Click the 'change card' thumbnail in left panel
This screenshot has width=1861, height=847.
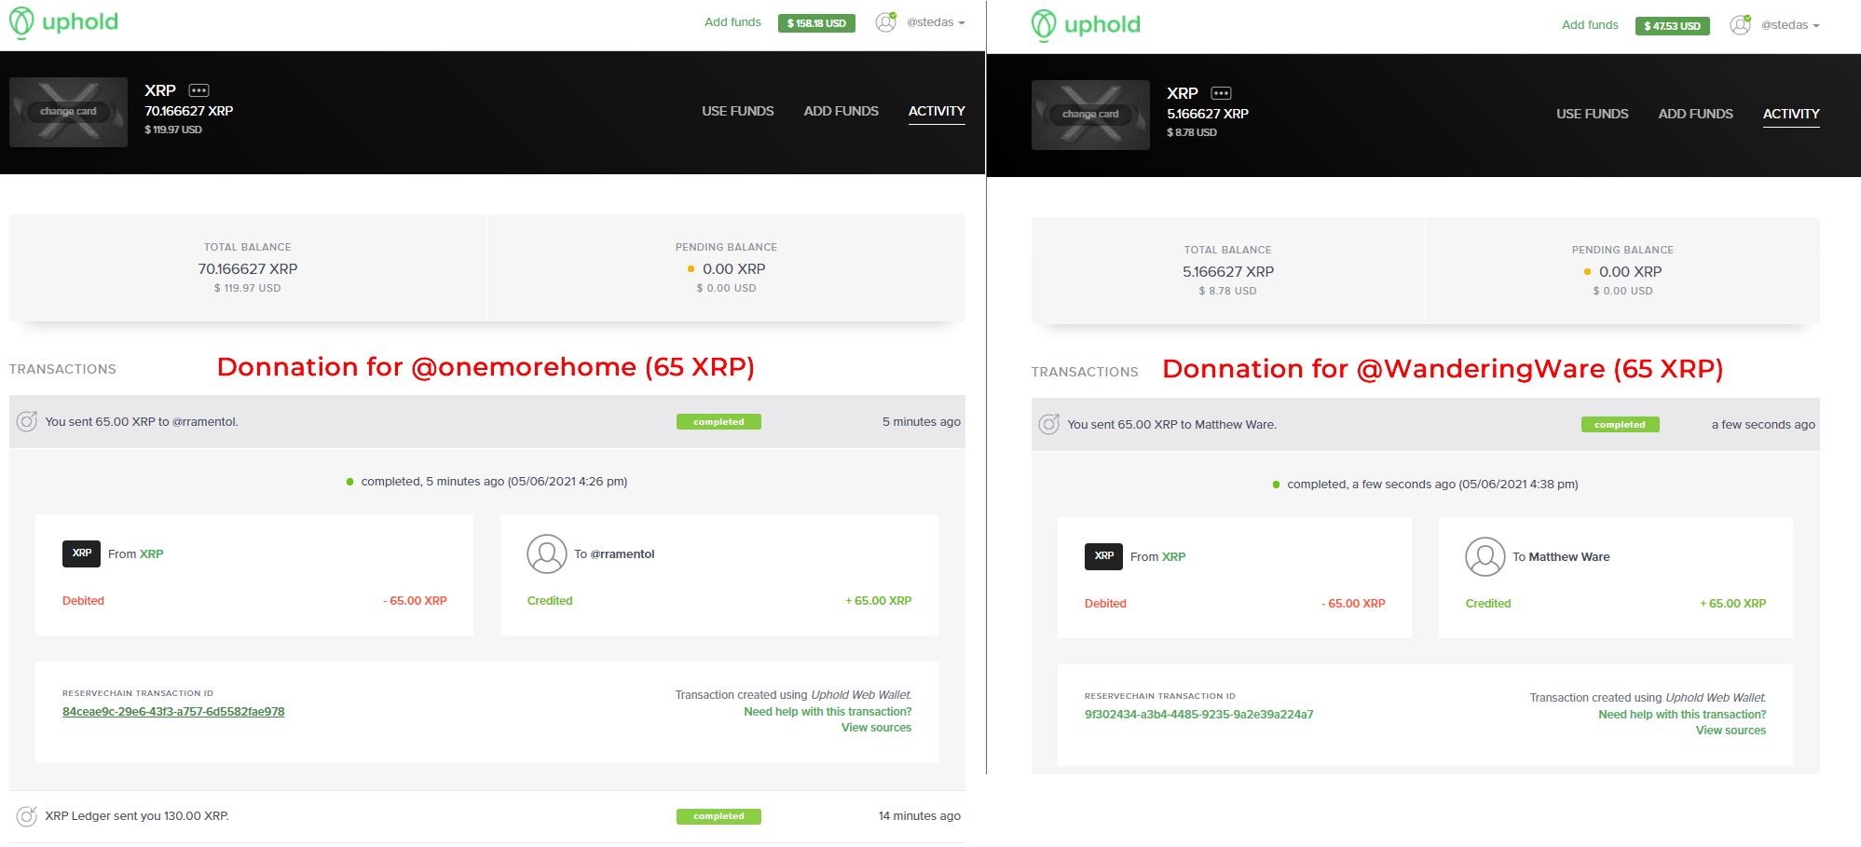(68, 112)
